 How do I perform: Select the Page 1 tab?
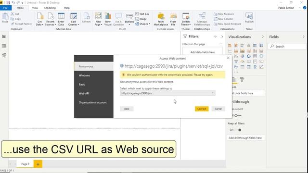25,164
